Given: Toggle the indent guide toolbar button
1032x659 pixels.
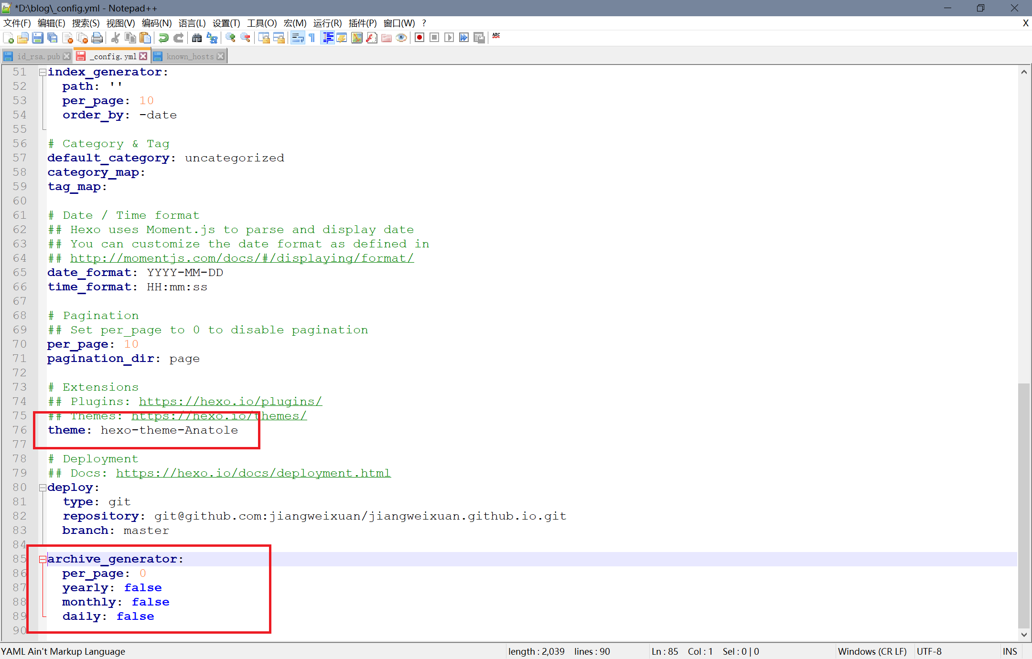Looking at the screenshot, I should [328, 38].
